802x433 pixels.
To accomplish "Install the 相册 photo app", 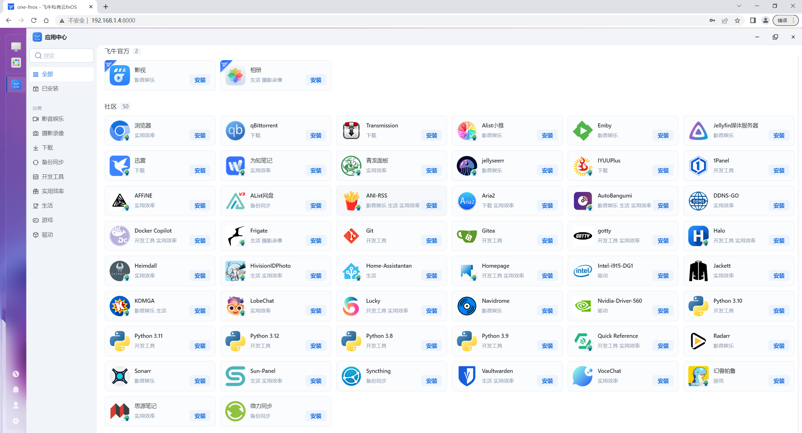I will [x=316, y=80].
